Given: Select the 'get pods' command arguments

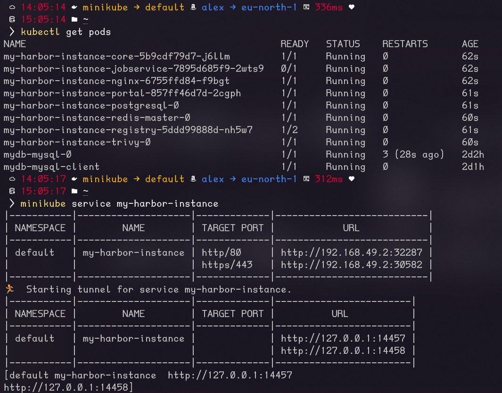Looking at the screenshot, I should click(88, 32).
